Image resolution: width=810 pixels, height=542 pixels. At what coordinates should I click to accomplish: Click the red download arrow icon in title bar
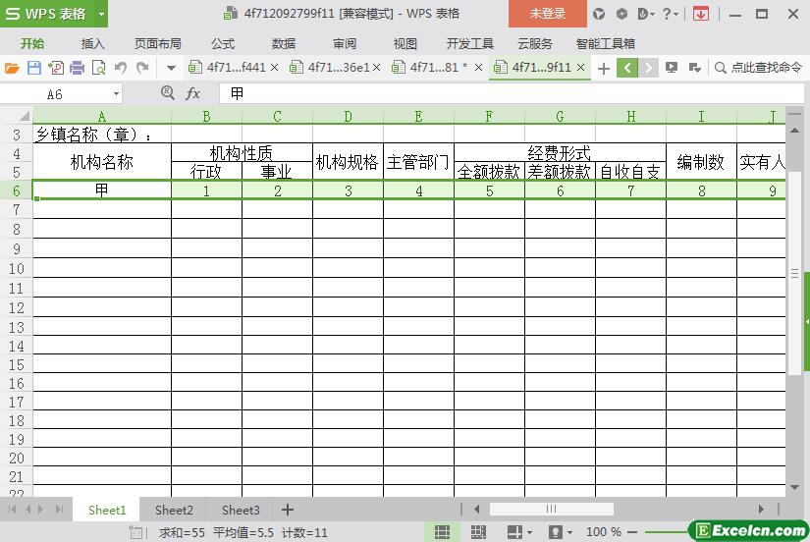pos(700,14)
